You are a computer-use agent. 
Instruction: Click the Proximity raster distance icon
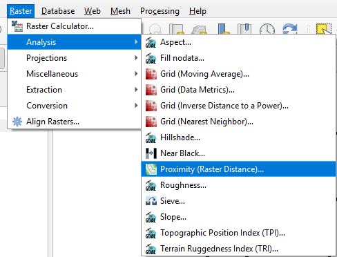pos(151,169)
